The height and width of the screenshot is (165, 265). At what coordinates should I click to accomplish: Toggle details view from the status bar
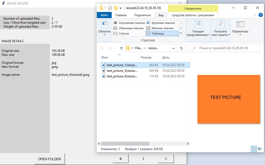(254, 149)
